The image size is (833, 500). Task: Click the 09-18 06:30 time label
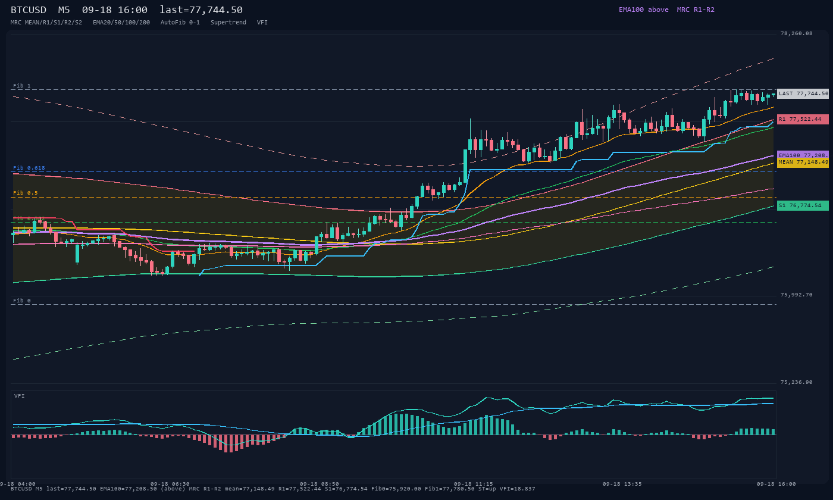[x=170, y=484]
